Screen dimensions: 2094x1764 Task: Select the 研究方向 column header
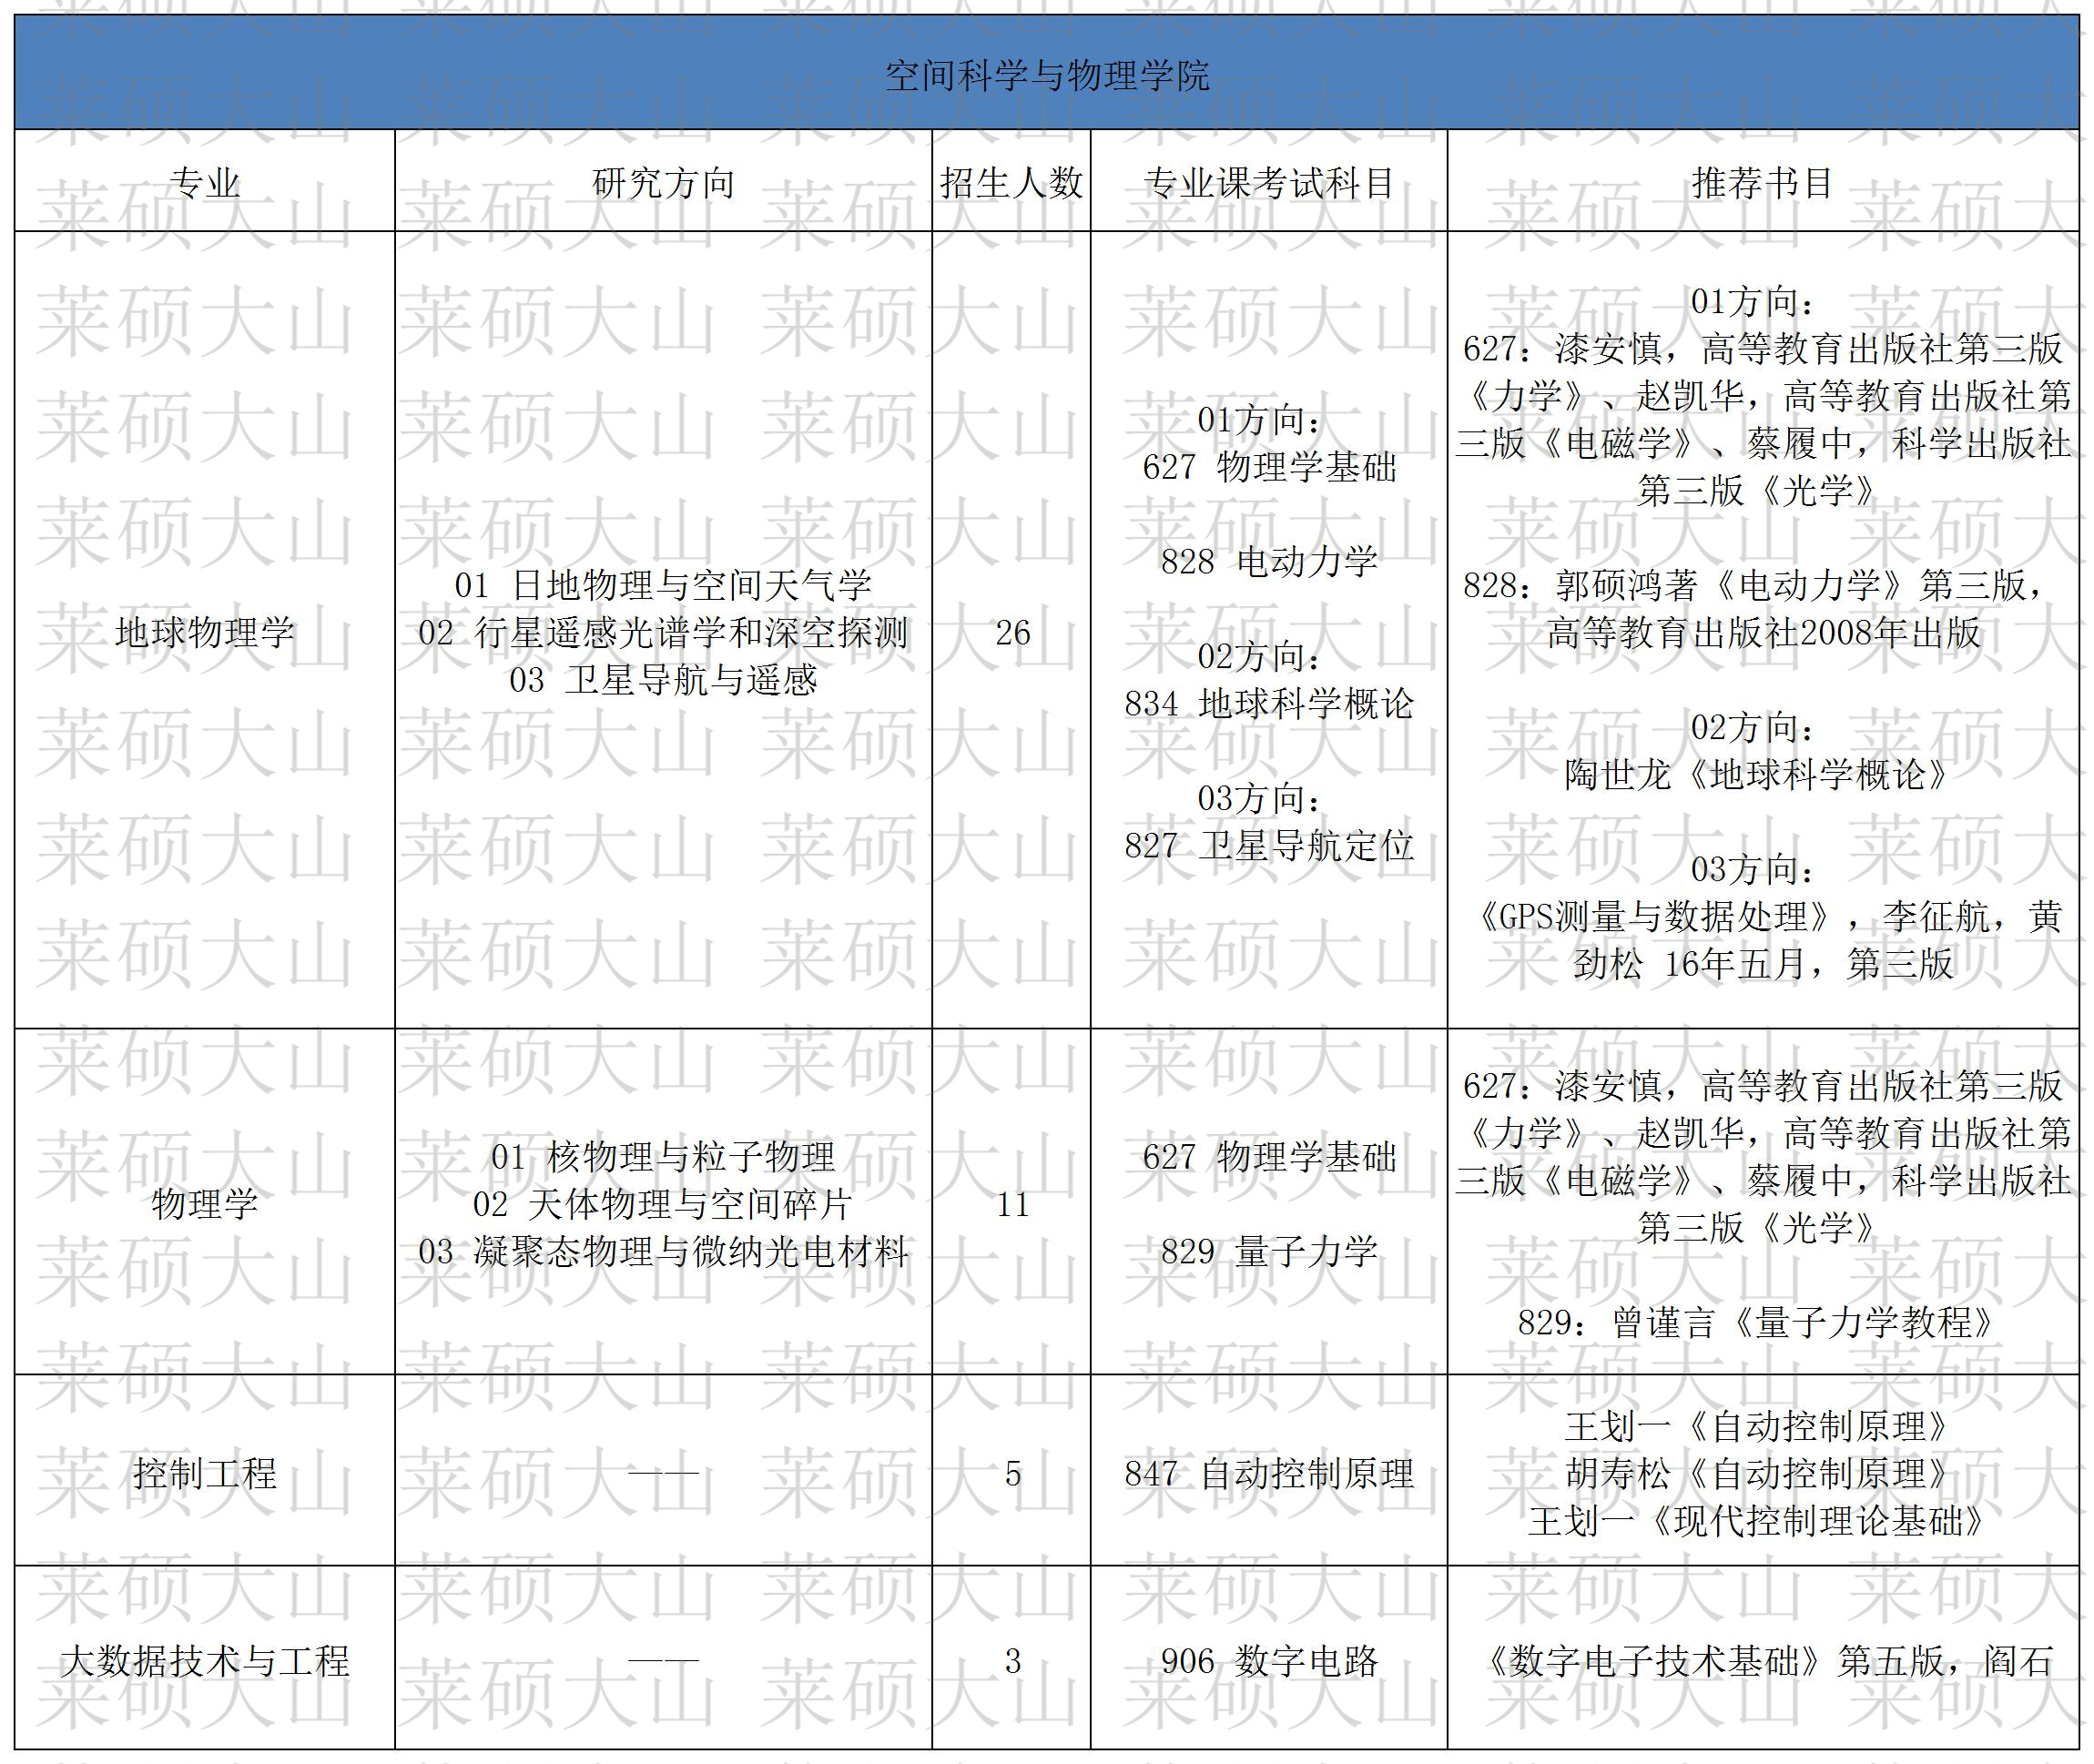point(663,183)
